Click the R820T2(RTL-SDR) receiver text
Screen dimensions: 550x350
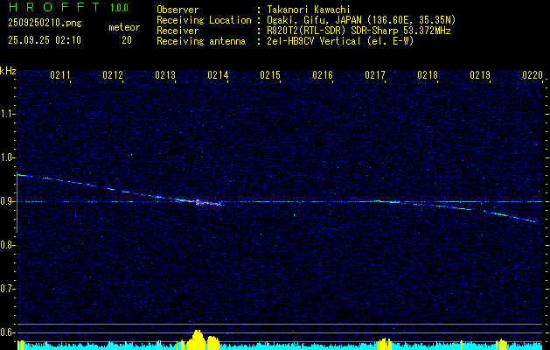[357, 31]
